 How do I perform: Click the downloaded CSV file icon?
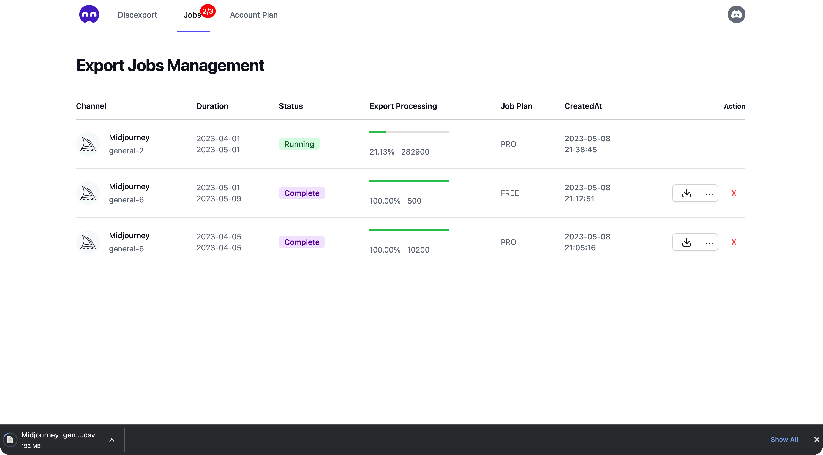point(10,440)
